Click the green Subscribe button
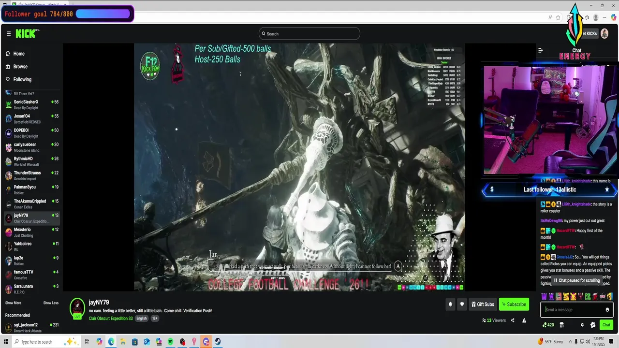 pyautogui.click(x=514, y=304)
